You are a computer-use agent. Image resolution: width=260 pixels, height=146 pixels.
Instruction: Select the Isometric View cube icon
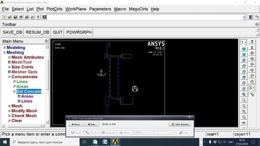coord(244,49)
